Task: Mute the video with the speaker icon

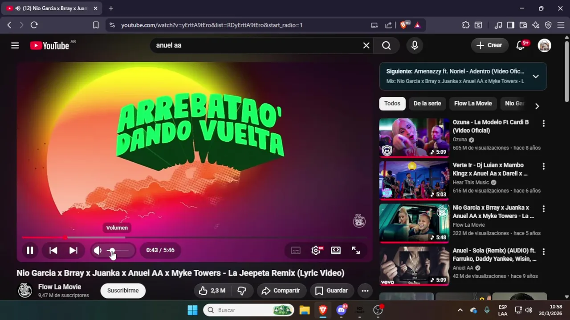Action: (98, 250)
